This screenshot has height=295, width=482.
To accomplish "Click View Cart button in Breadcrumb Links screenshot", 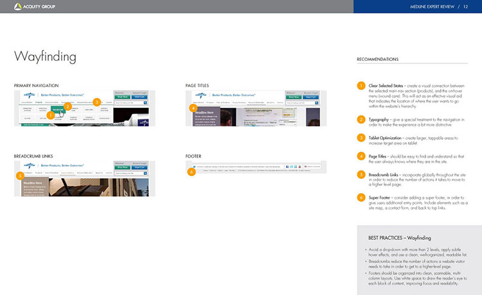I will click(139, 167).
